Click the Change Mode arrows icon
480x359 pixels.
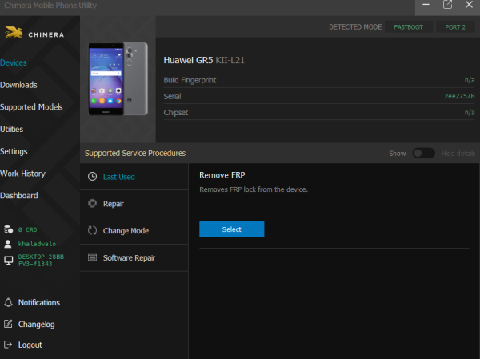point(92,230)
